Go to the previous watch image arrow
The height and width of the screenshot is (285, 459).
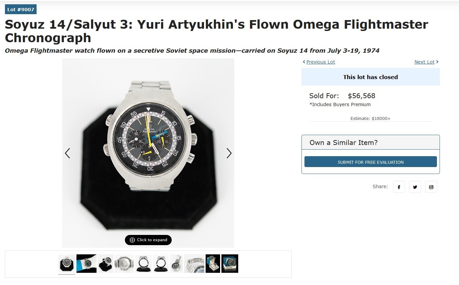click(68, 153)
